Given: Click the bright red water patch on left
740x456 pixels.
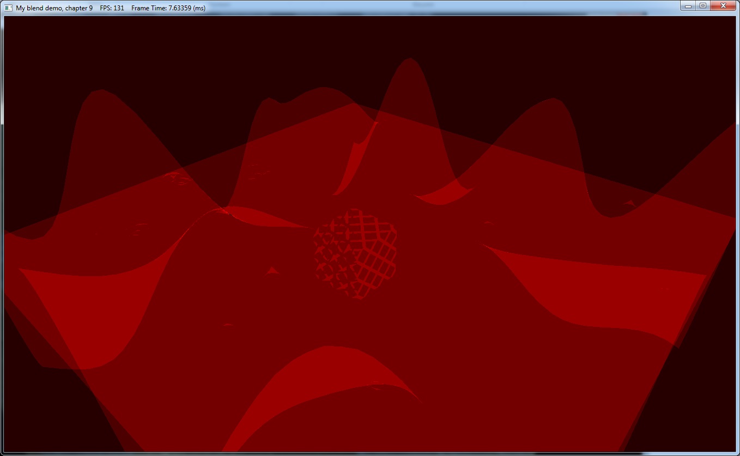Looking at the screenshot, I should click(x=82, y=311).
